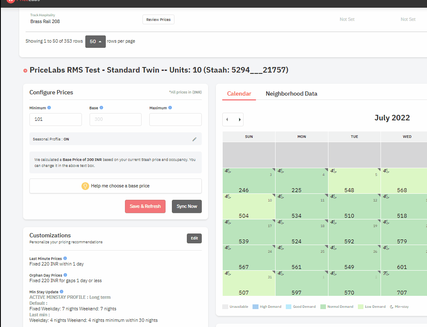Viewport: 427px width, 327px height.
Task: Select July 25 price 561
Action: [296, 267]
